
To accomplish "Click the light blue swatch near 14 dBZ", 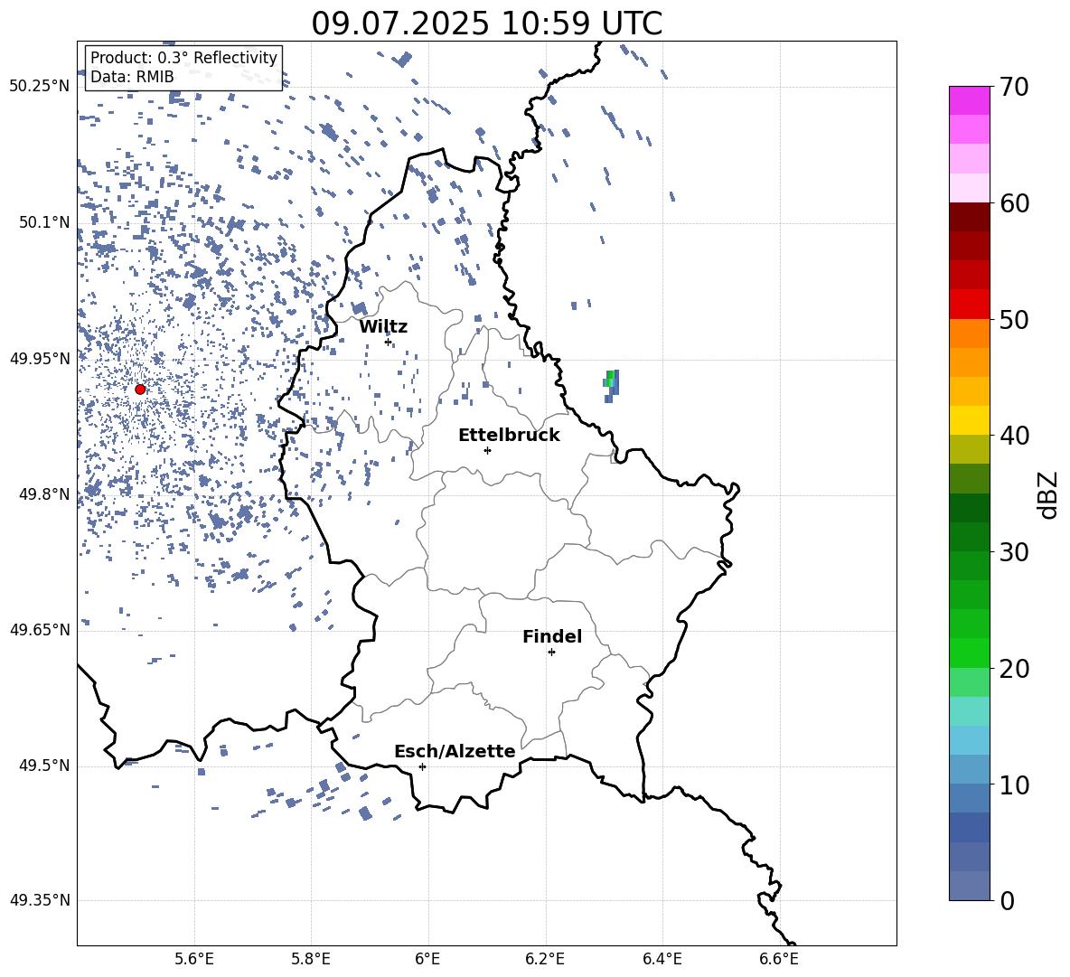I will [x=969, y=740].
